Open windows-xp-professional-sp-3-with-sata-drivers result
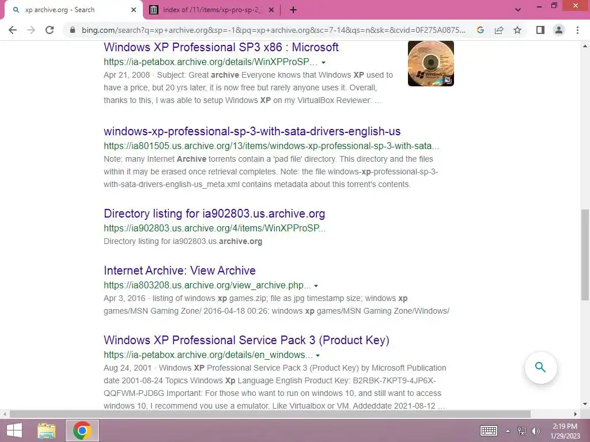590x442 pixels. (252, 131)
